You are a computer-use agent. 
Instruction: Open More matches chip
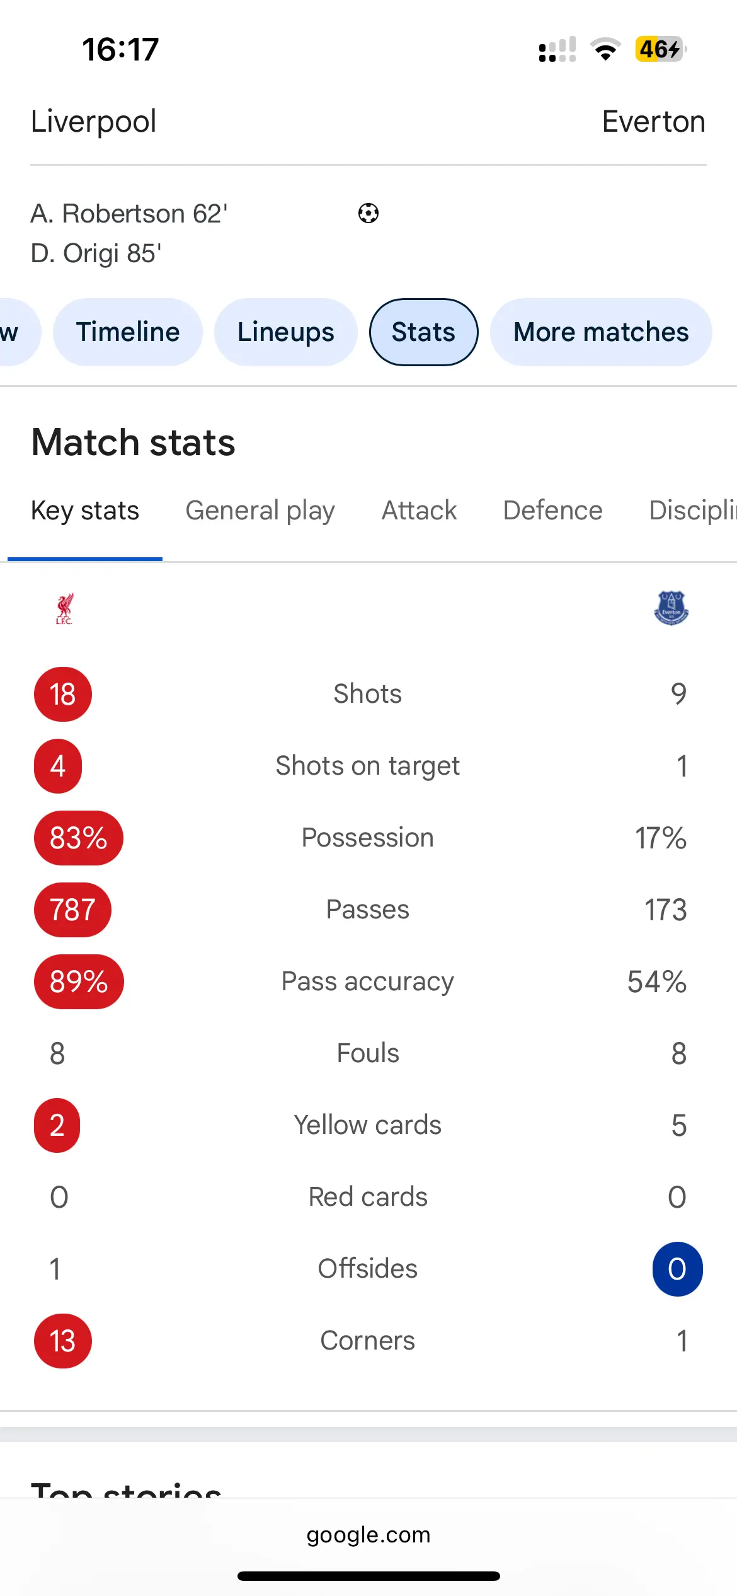click(x=601, y=332)
